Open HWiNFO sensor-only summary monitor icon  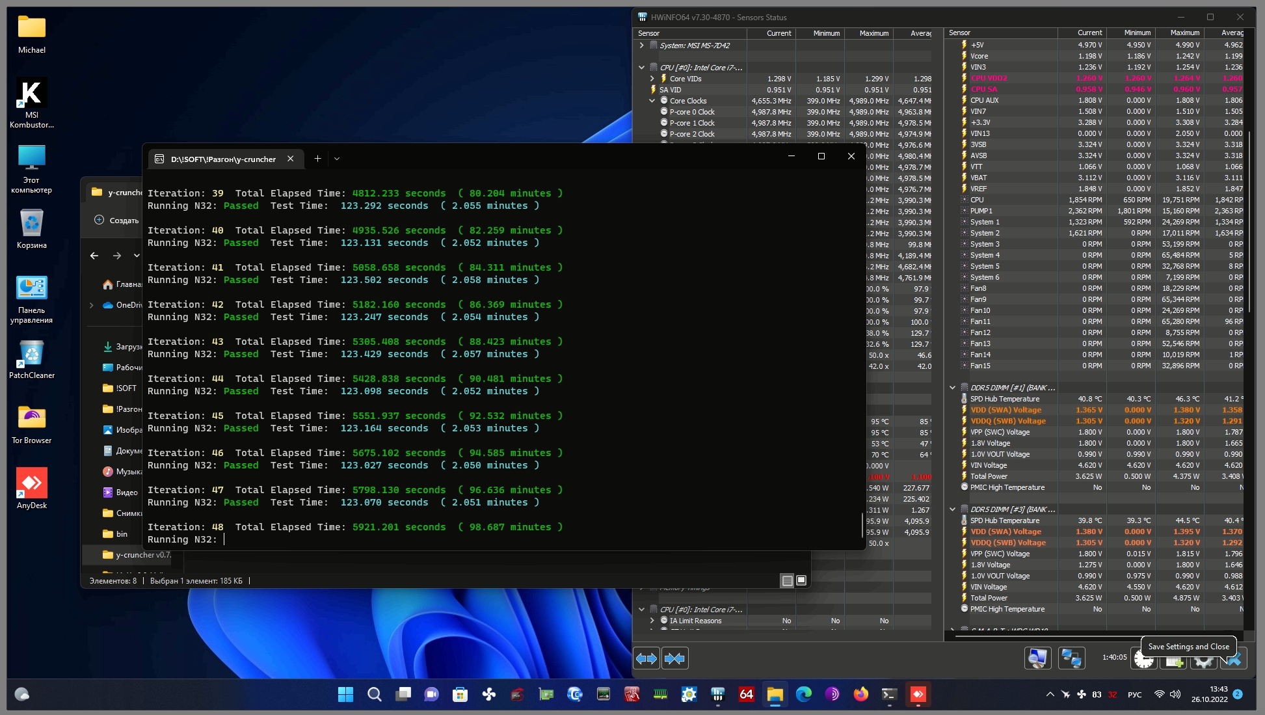click(x=1037, y=658)
